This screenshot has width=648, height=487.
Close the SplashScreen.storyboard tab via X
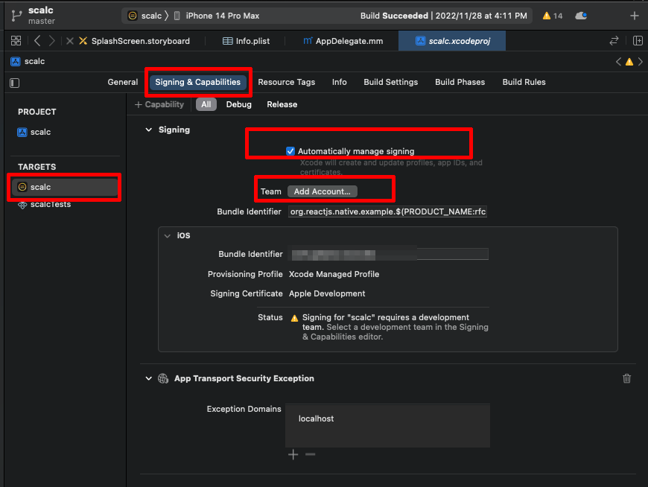(70, 41)
